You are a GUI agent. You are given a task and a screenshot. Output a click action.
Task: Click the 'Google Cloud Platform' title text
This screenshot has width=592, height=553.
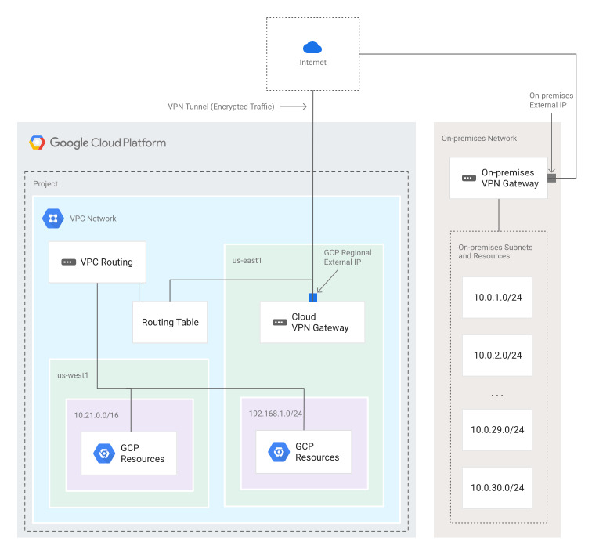coord(108,143)
